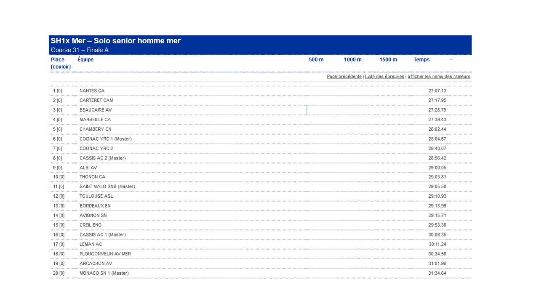Click the time 28:56.42
The image size is (539, 303).
(x=437, y=158)
